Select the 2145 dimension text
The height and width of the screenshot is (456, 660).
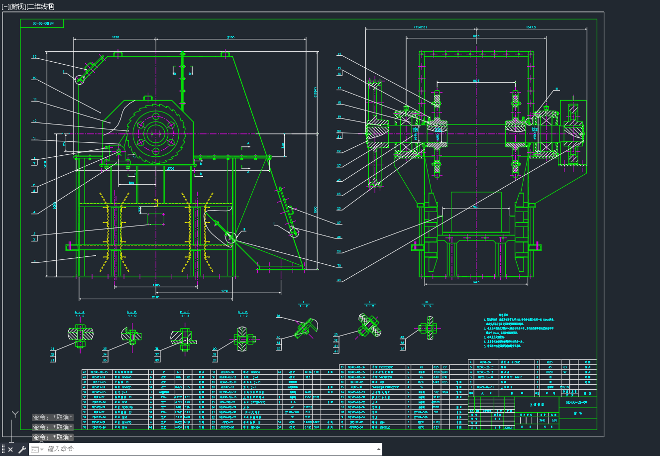pos(156,297)
